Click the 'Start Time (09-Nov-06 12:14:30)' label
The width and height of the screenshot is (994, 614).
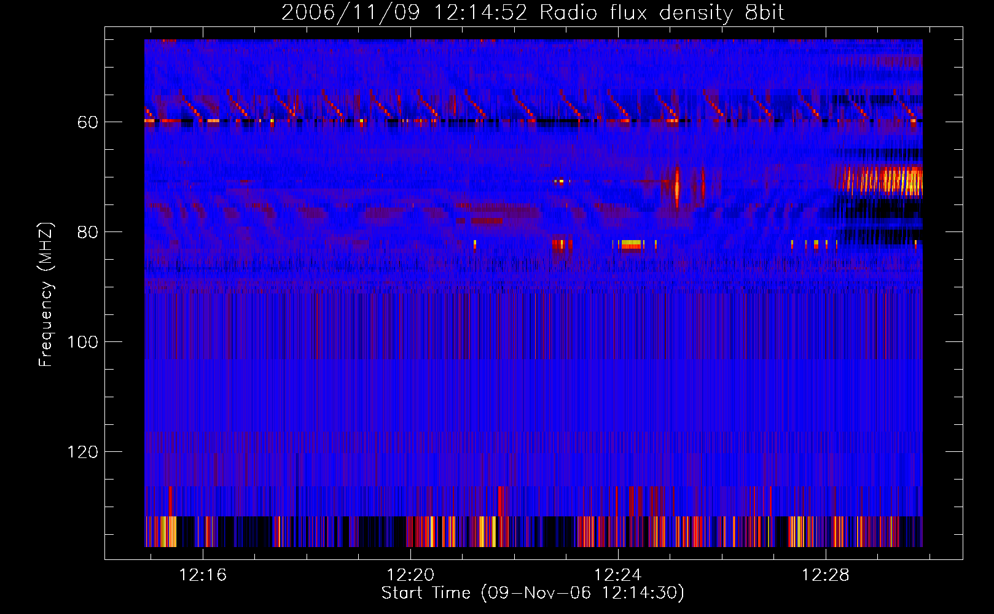click(x=533, y=593)
